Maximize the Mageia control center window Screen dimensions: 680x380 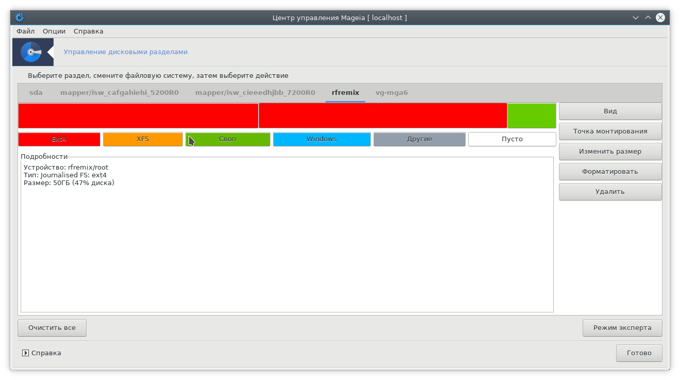coord(649,18)
